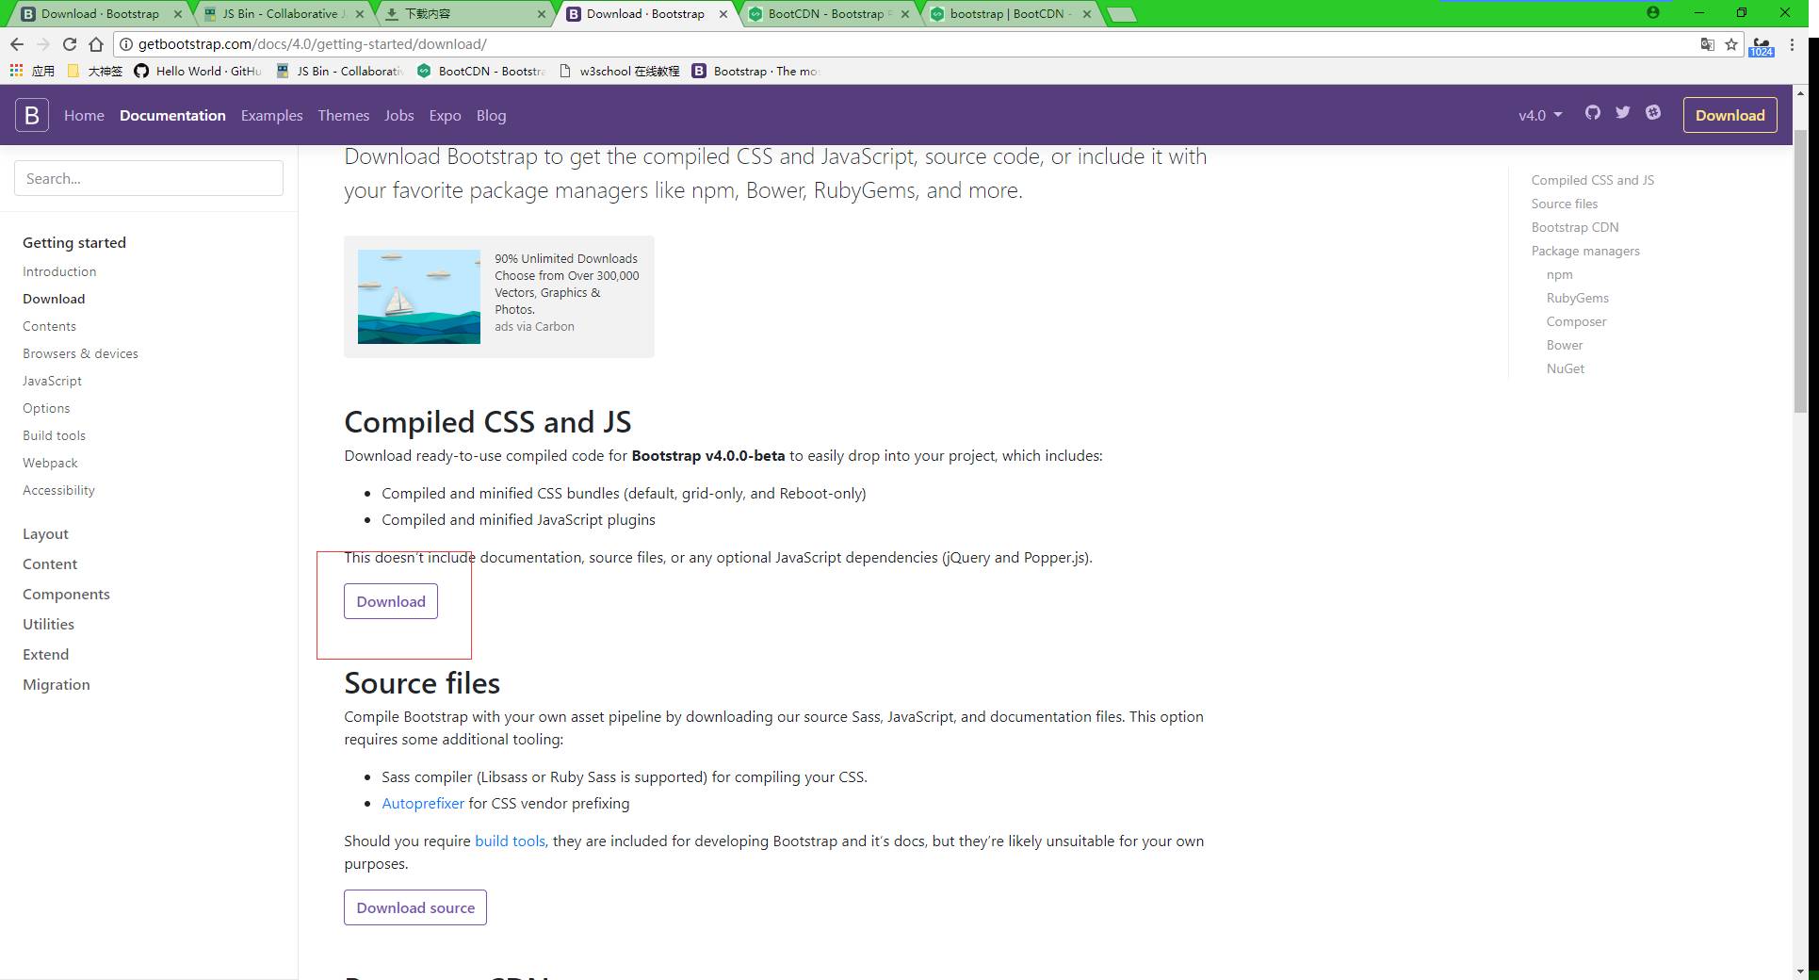Click the browser home icon
Viewport: 1819px width, 980px height.
point(95,44)
